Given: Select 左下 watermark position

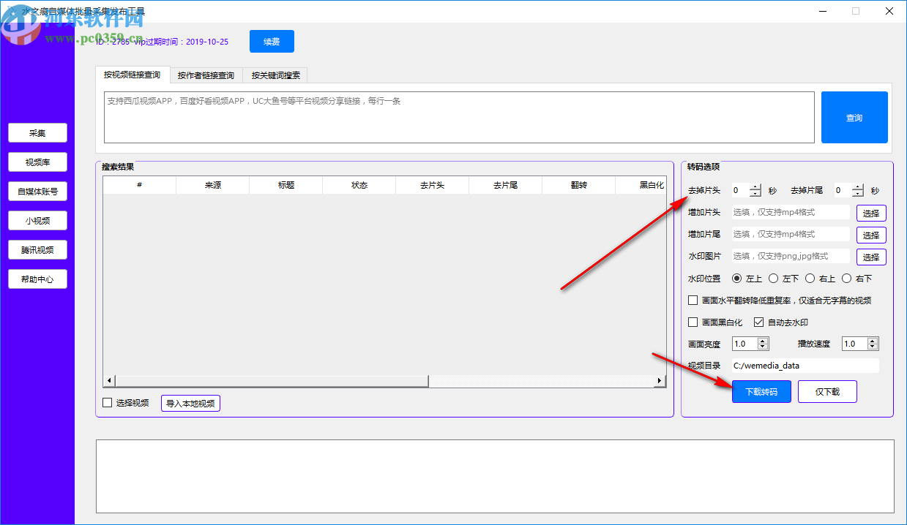Looking at the screenshot, I should 774,278.
